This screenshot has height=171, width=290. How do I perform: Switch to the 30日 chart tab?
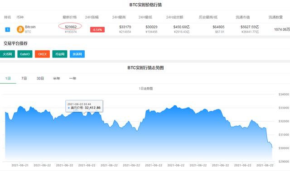[x=40, y=78]
